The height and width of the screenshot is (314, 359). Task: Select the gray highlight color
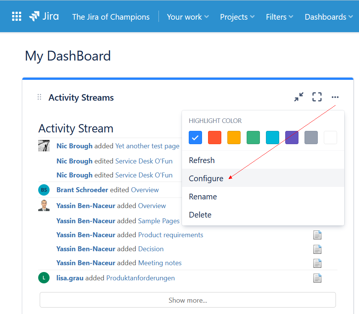click(x=311, y=137)
